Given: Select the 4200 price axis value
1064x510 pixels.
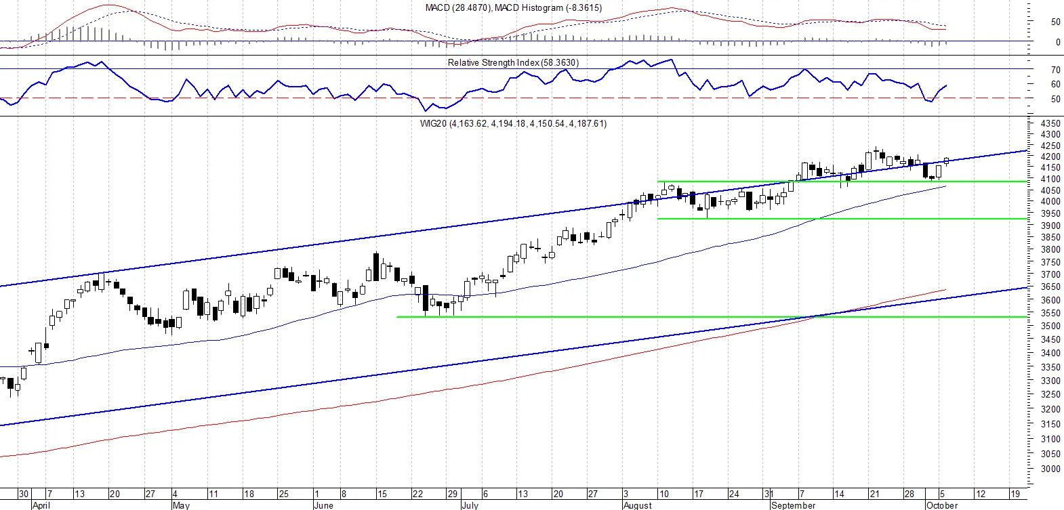Looking at the screenshot, I should 1050,157.
